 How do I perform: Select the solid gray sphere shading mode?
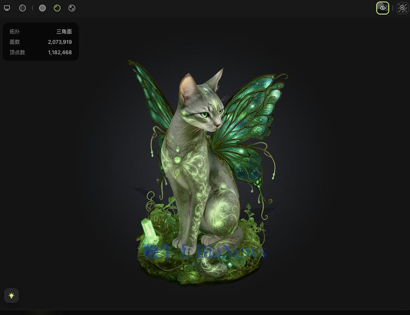pos(42,8)
